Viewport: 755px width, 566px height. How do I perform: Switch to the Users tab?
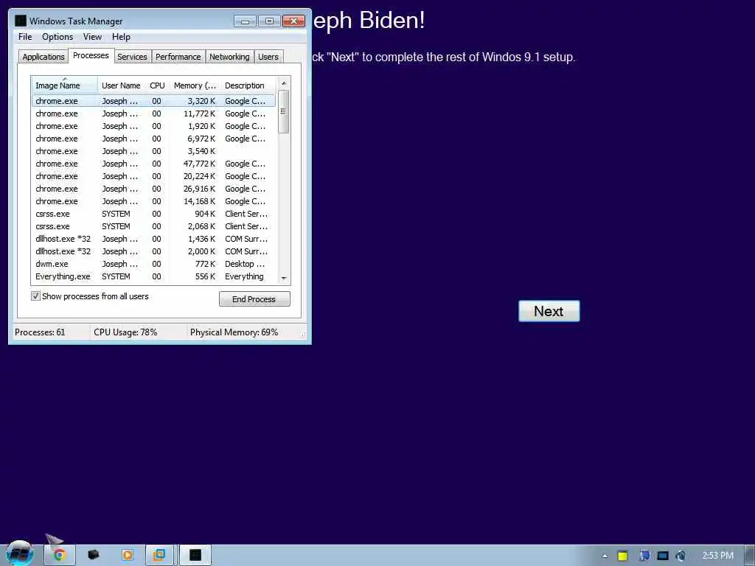point(268,57)
